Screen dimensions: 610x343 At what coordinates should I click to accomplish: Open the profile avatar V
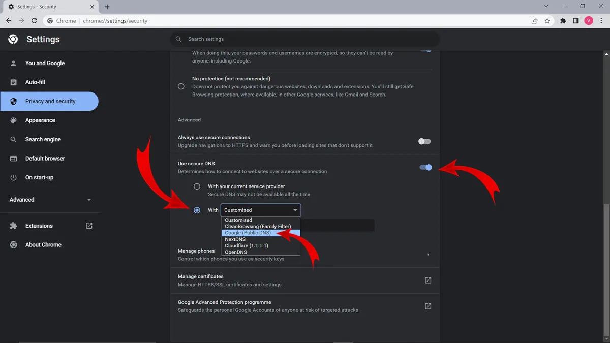coord(589,21)
